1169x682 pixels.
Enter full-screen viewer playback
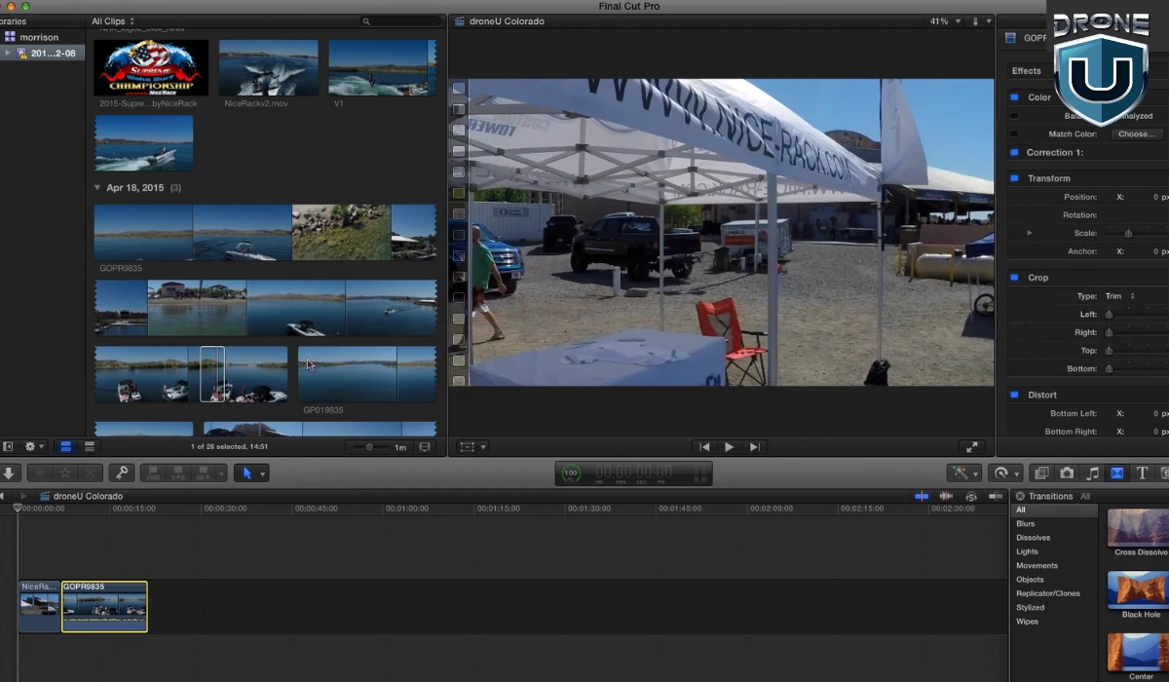(971, 447)
